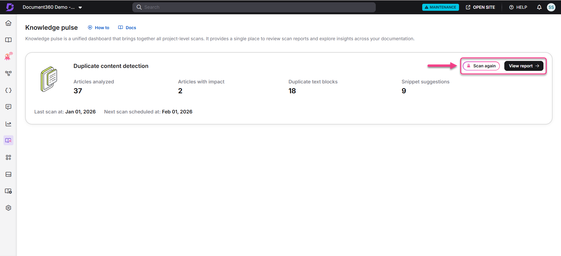This screenshot has width=561, height=256.
Task: Click the Scan again button
Action: 481,66
